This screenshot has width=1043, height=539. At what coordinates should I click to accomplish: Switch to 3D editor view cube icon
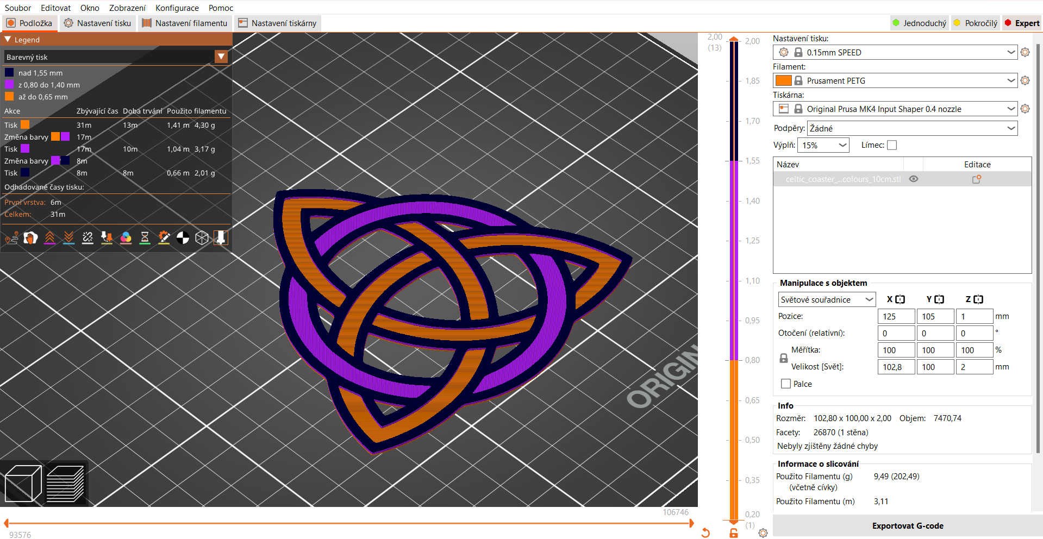(x=23, y=484)
